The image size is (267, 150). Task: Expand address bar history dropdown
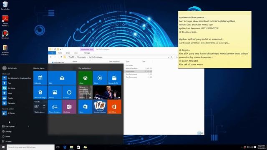(169, 57)
